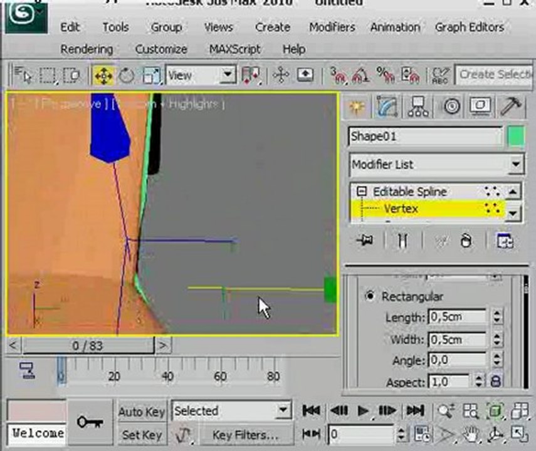The image size is (536, 451).
Task: Open the Modifiers menu
Action: pyautogui.click(x=332, y=28)
